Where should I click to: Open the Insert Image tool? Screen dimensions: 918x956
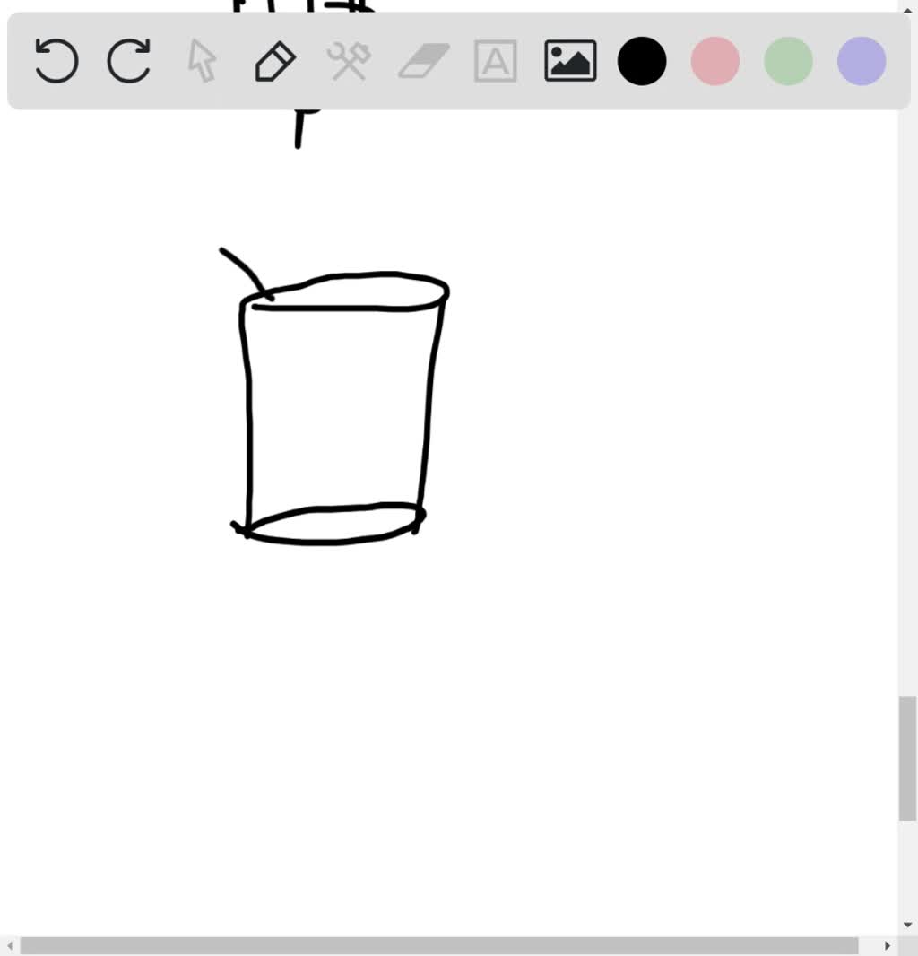[570, 61]
